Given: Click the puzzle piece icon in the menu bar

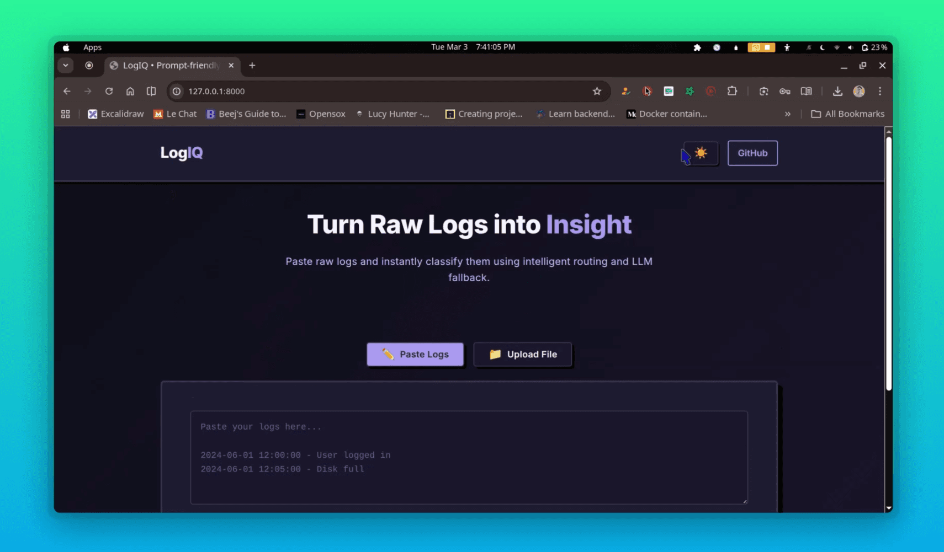Looking at the screenshot, I should 697,47.
